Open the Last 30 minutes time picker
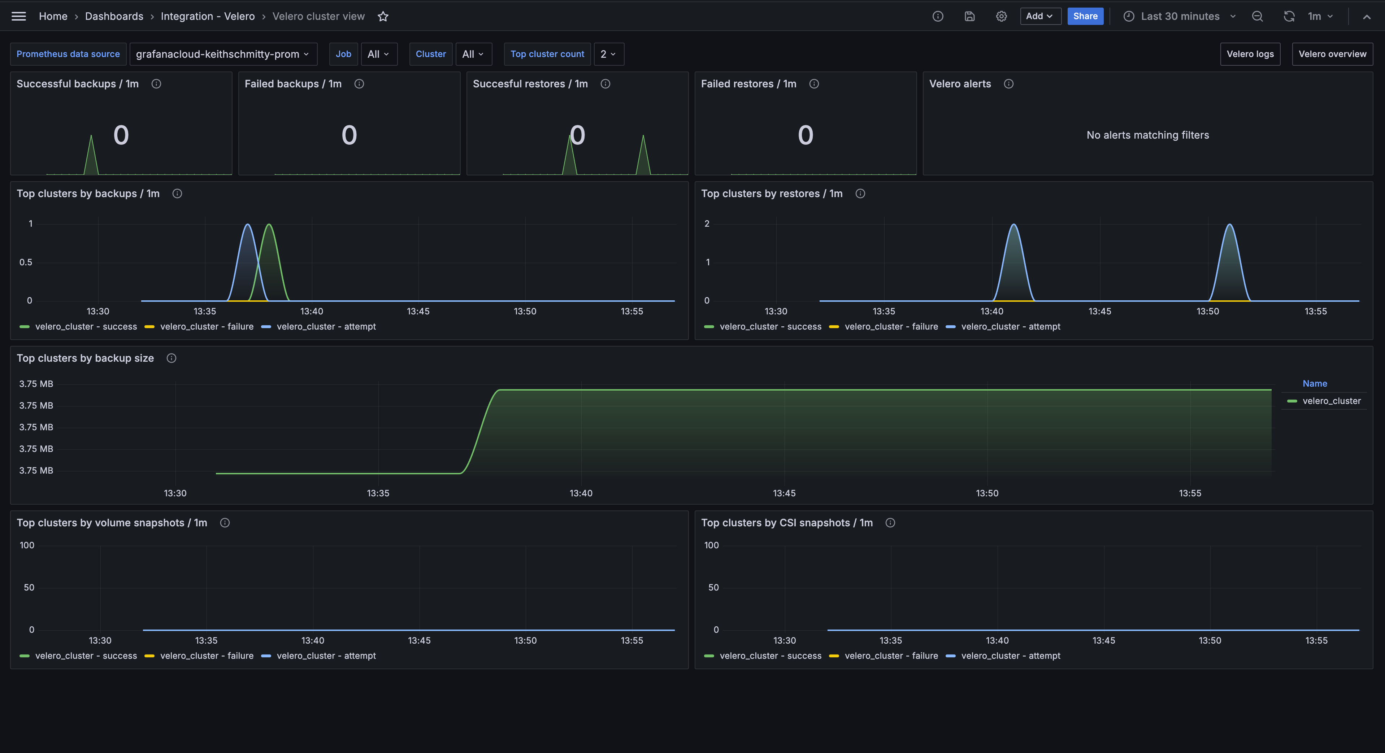This screenshot has width=1385, height=753. point(1180,17)
